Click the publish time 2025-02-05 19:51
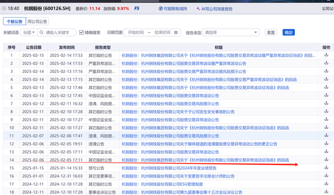The height and width of the screenshot is (195, 334). coord(66,144)
